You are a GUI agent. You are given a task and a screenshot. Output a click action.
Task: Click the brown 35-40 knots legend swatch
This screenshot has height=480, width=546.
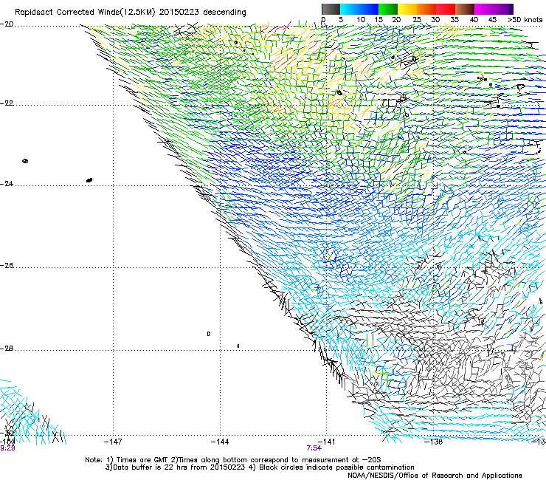click(x=465, y=9)
